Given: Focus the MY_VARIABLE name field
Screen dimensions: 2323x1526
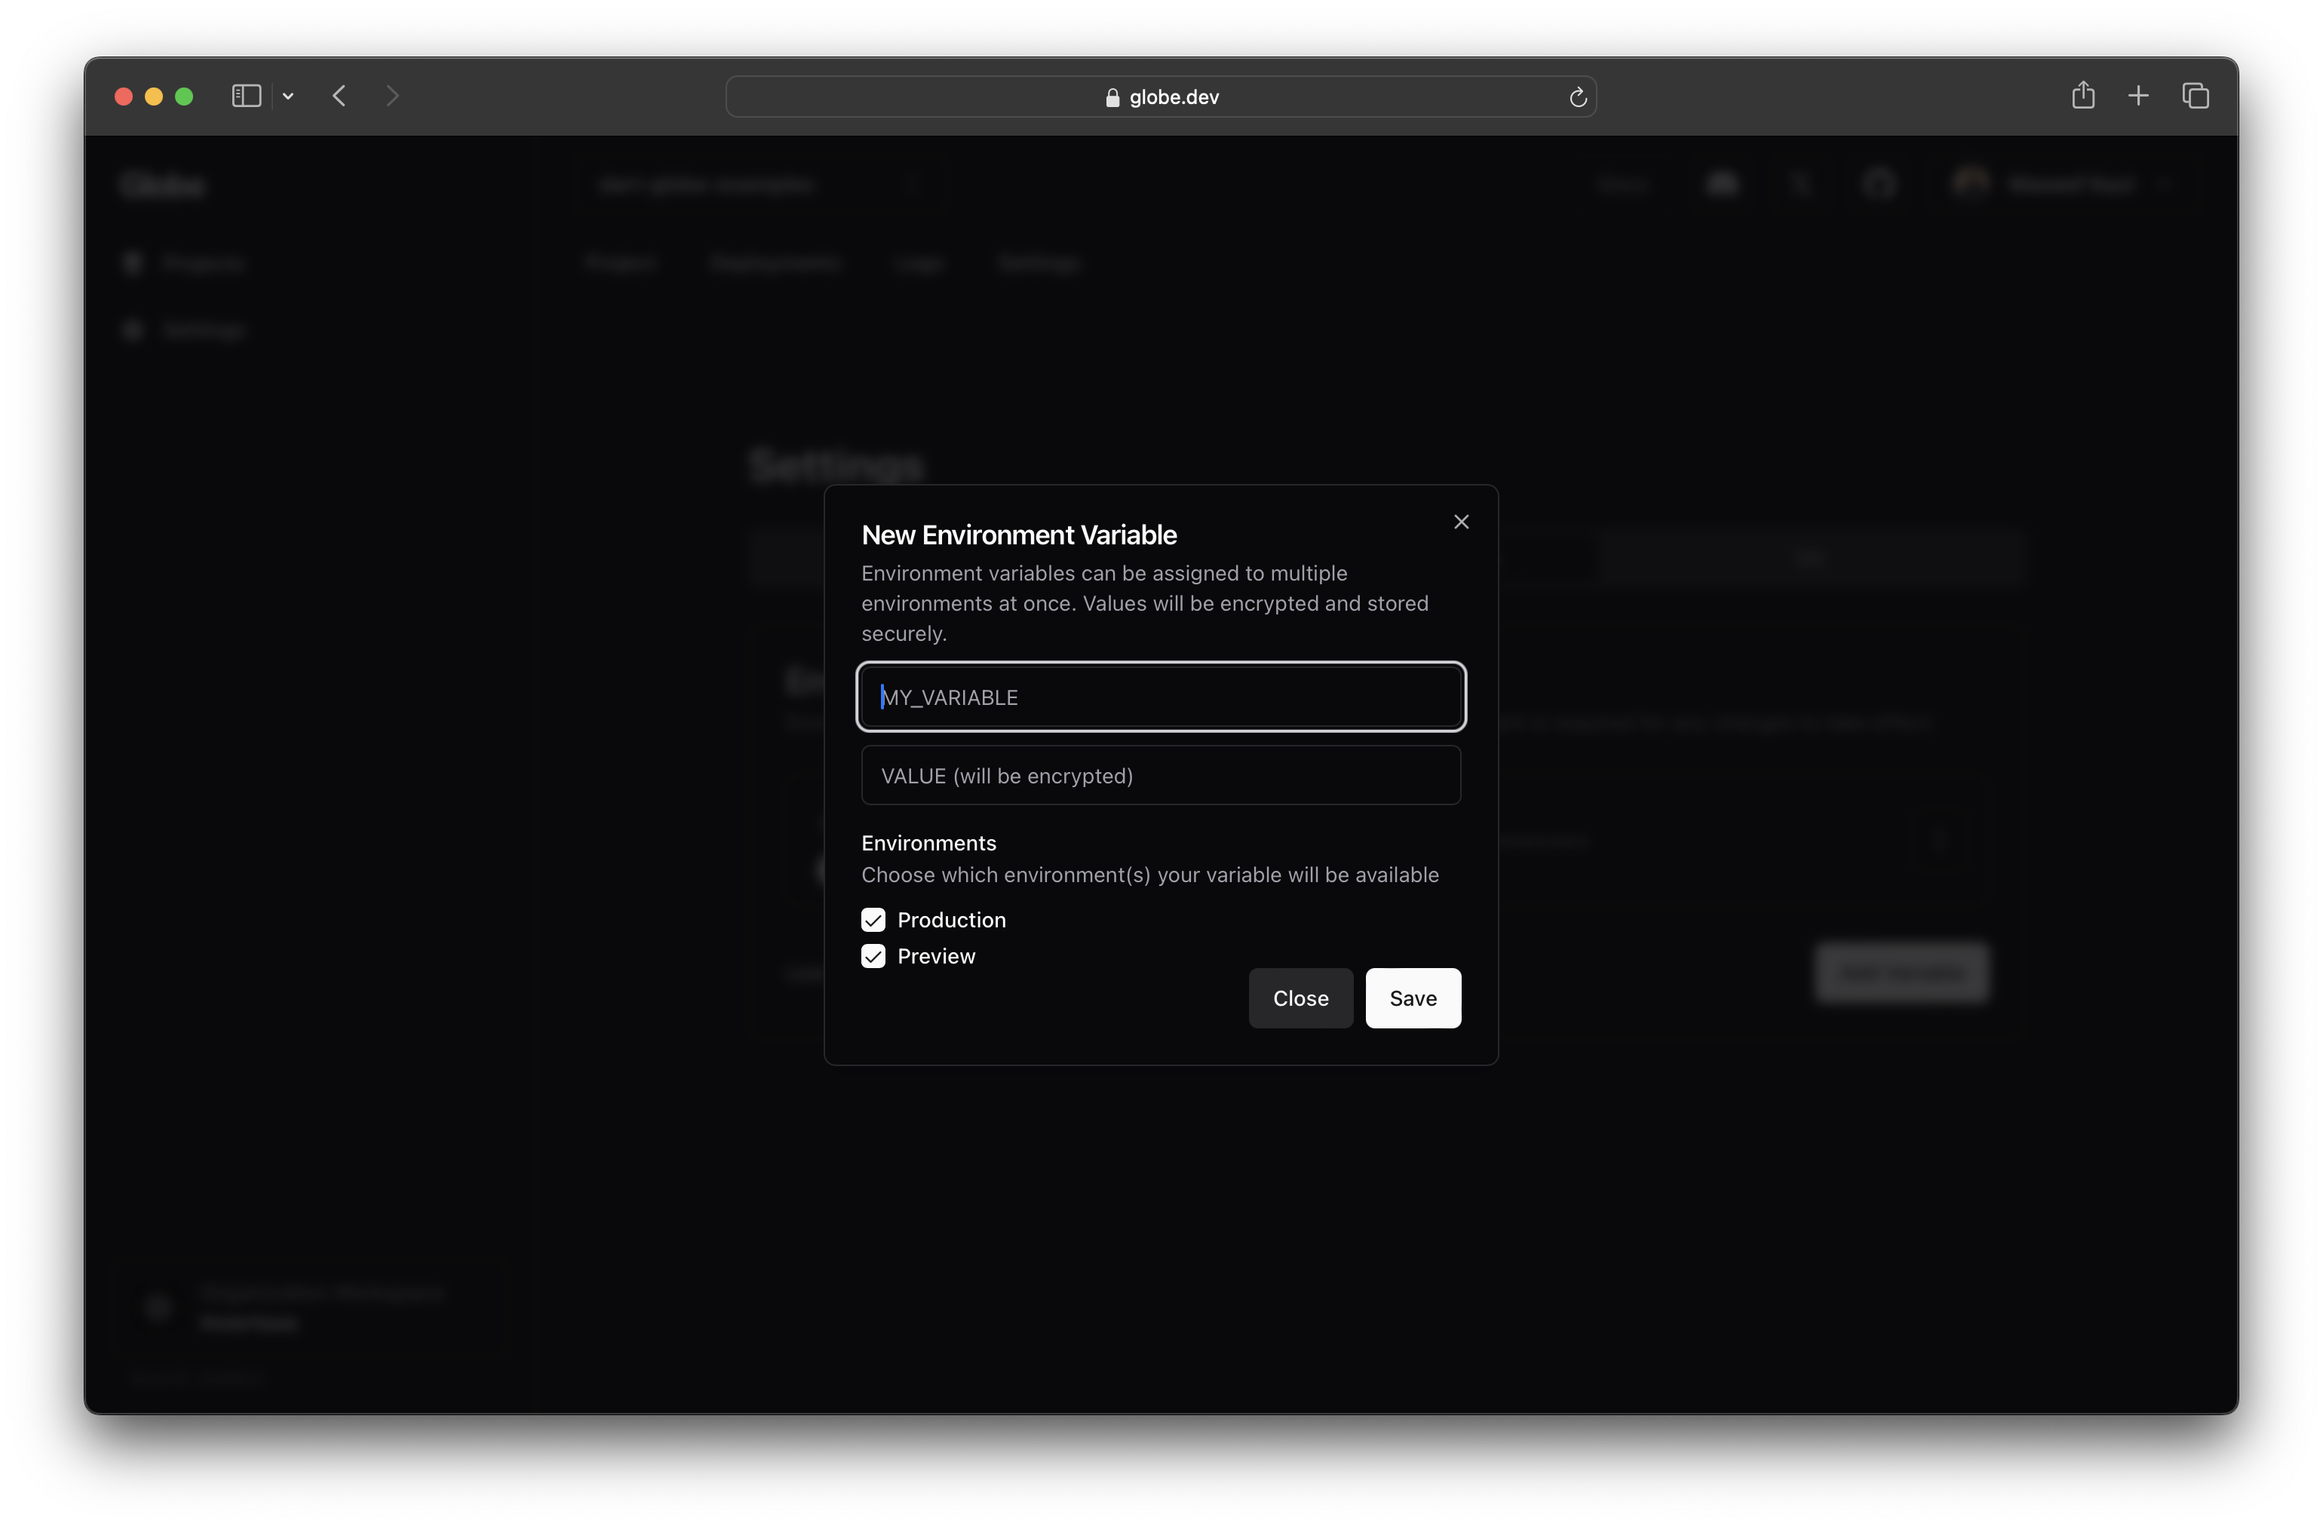Looking at the screenshot, I should coord(1161,697).
